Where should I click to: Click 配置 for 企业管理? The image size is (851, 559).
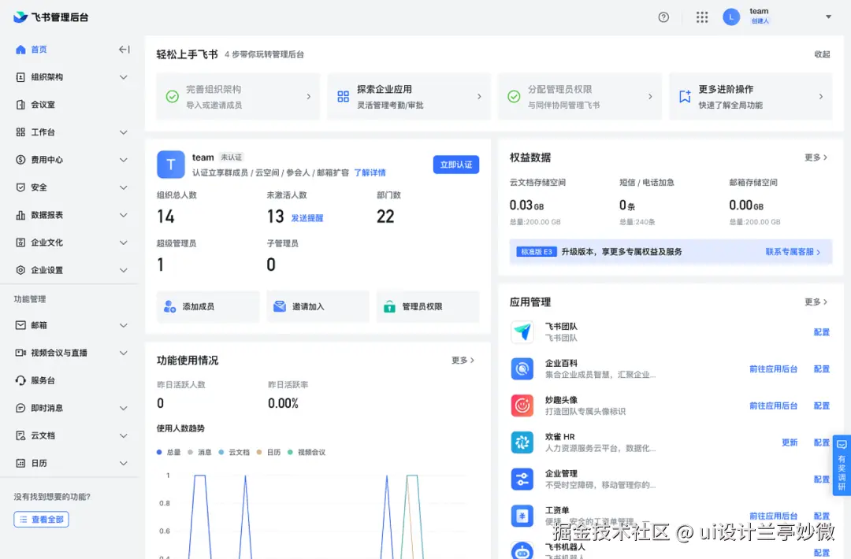click(x=822, y=479)
